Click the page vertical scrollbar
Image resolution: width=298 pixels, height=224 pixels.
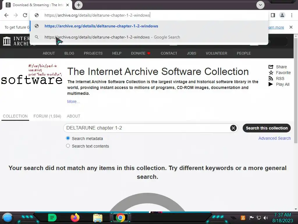coord(296,90)
